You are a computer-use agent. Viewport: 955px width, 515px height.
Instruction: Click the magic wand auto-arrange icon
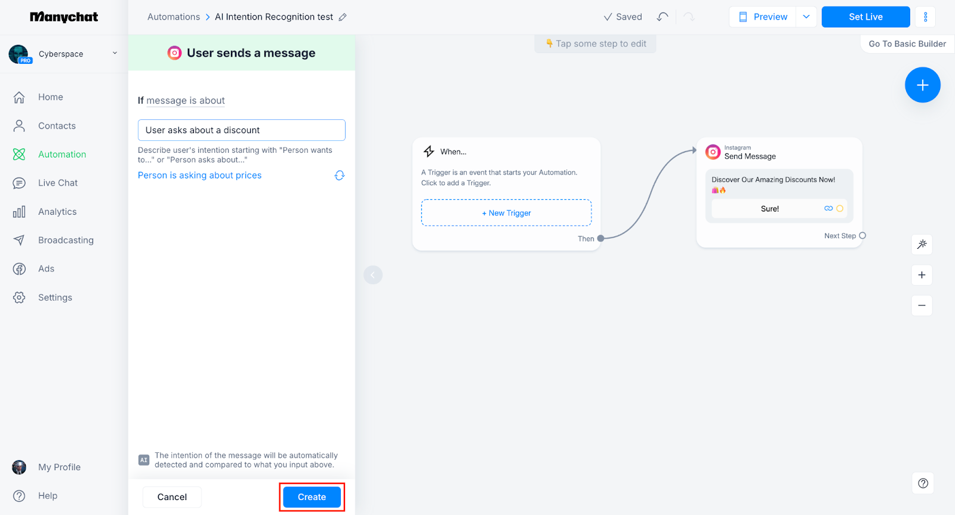point(922,244)
